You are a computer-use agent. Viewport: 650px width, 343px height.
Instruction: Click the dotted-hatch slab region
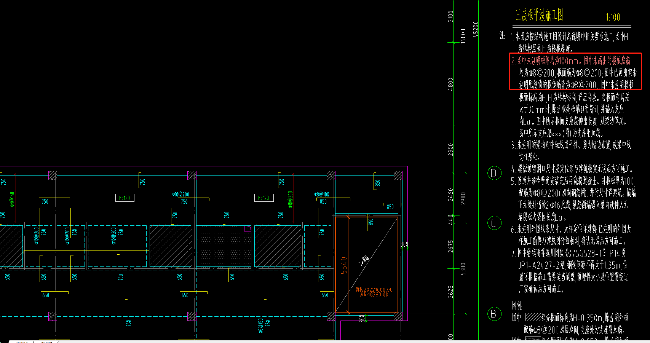[x=224, y=246]
